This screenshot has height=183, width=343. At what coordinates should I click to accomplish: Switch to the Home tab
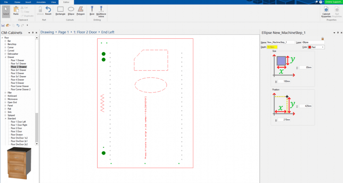point(17,2)
